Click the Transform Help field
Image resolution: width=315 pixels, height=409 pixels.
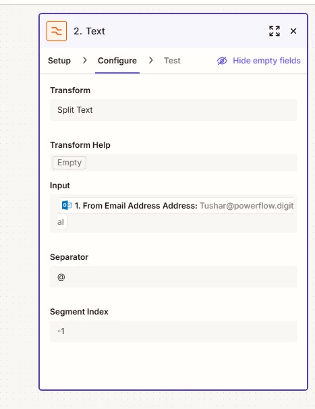173,163
